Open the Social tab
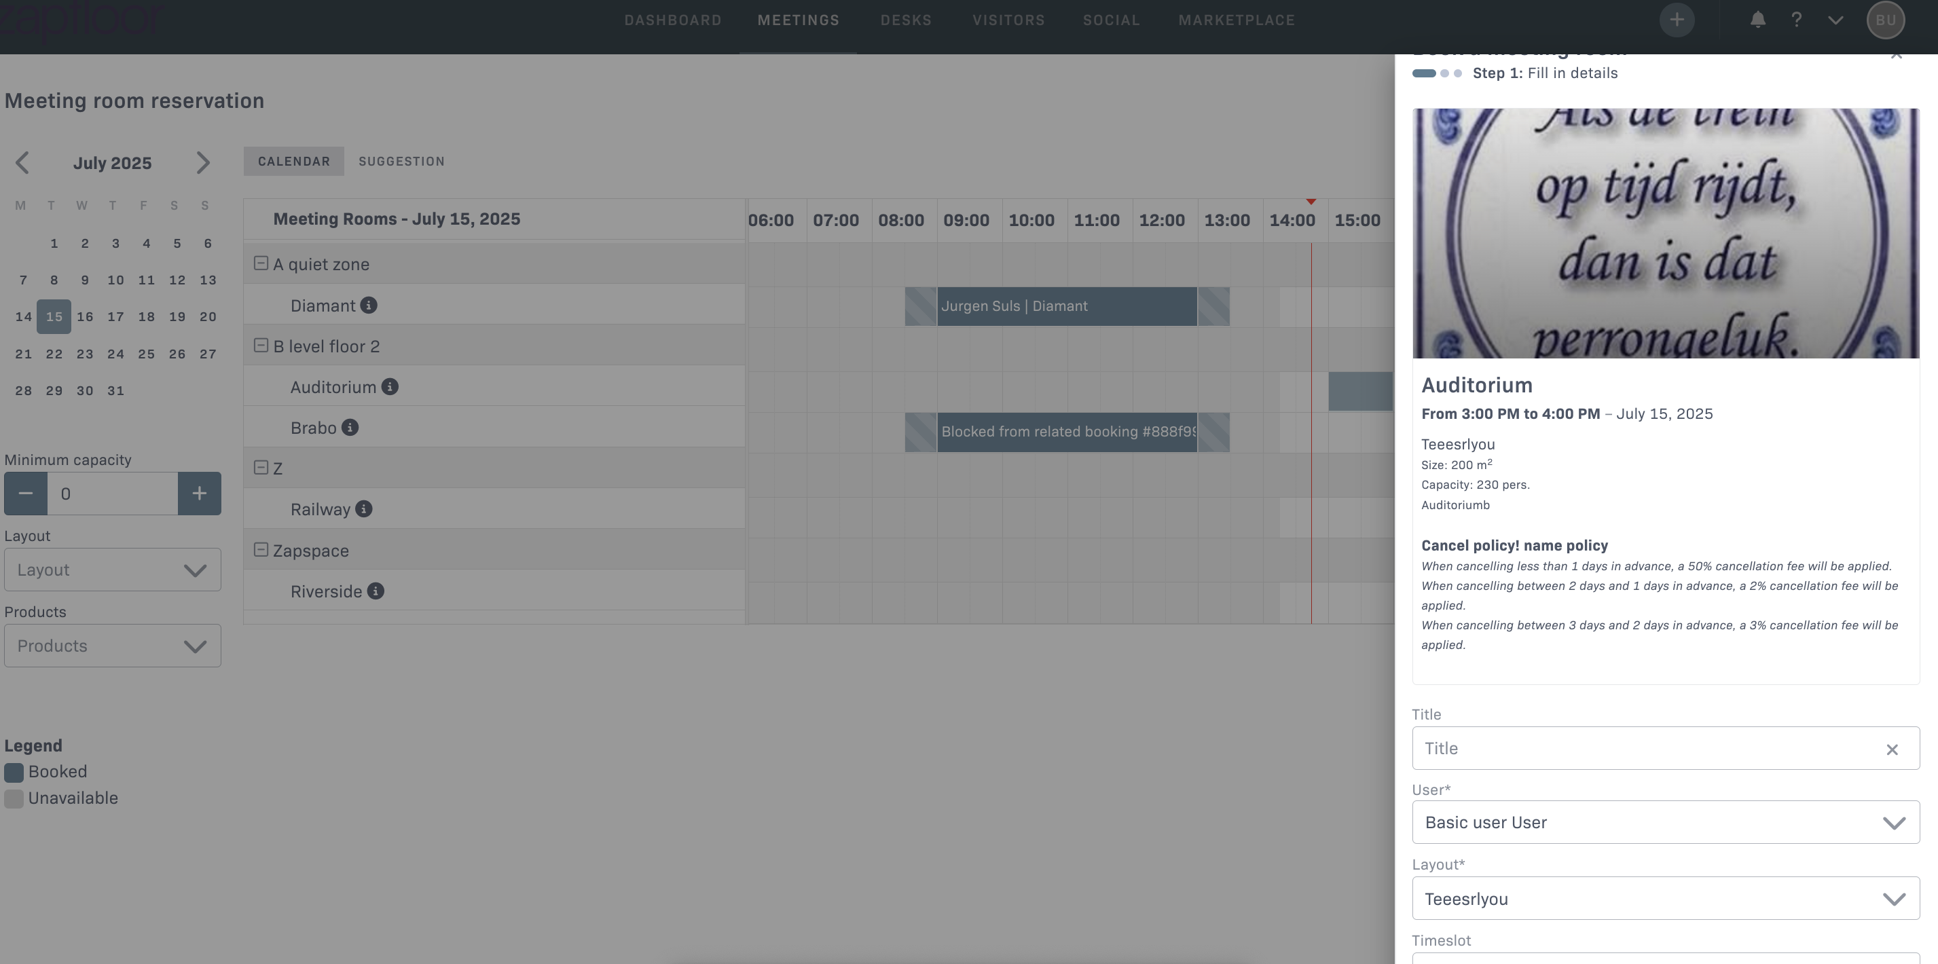 click(1111, 20)
